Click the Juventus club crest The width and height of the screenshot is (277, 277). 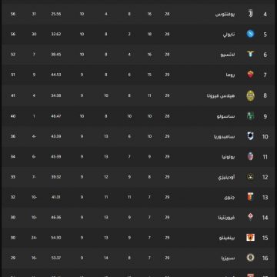[251, 14]
